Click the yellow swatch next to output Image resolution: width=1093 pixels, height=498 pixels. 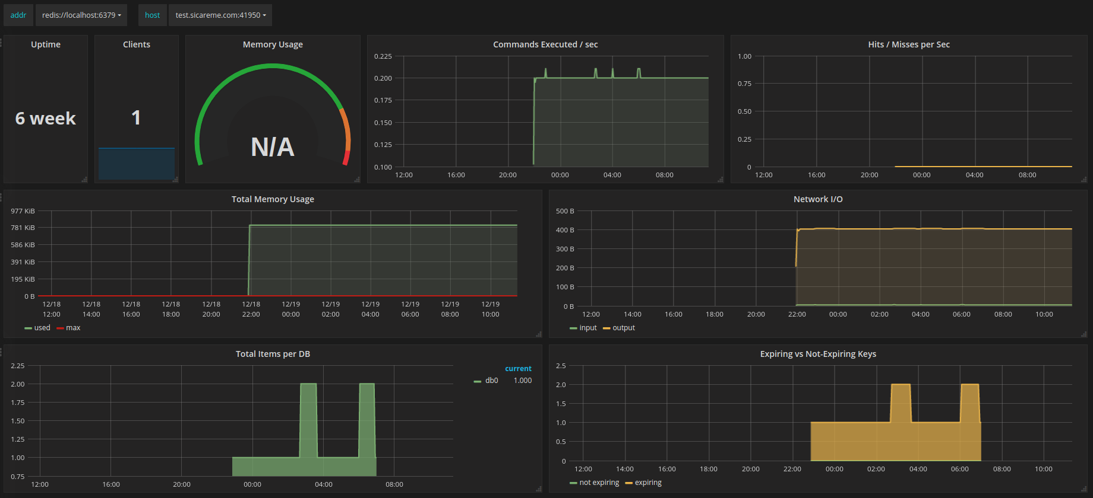[x=606, y=328]
